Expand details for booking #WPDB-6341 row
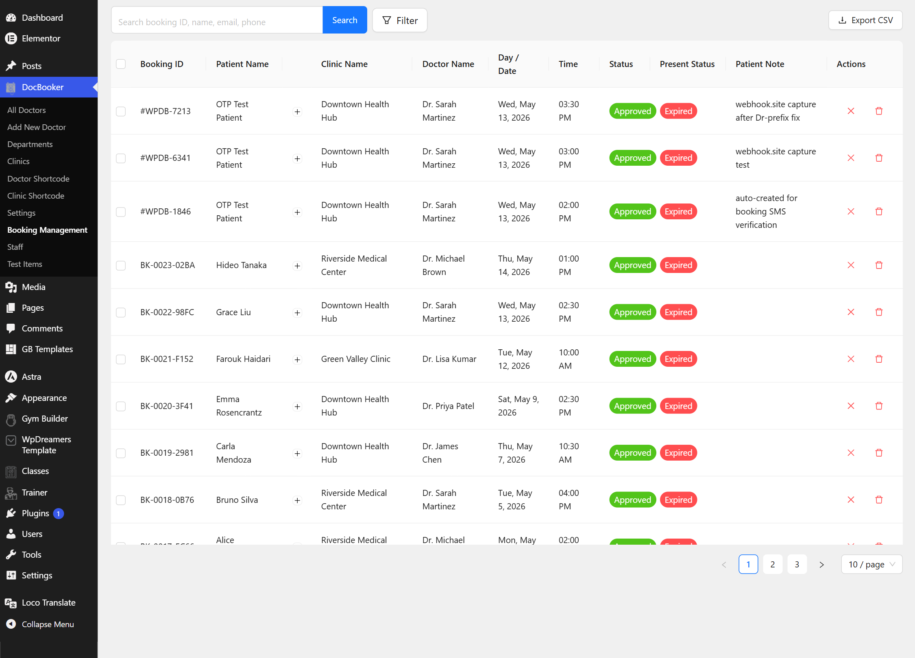The image size is (915, 658). click(297, 158)
